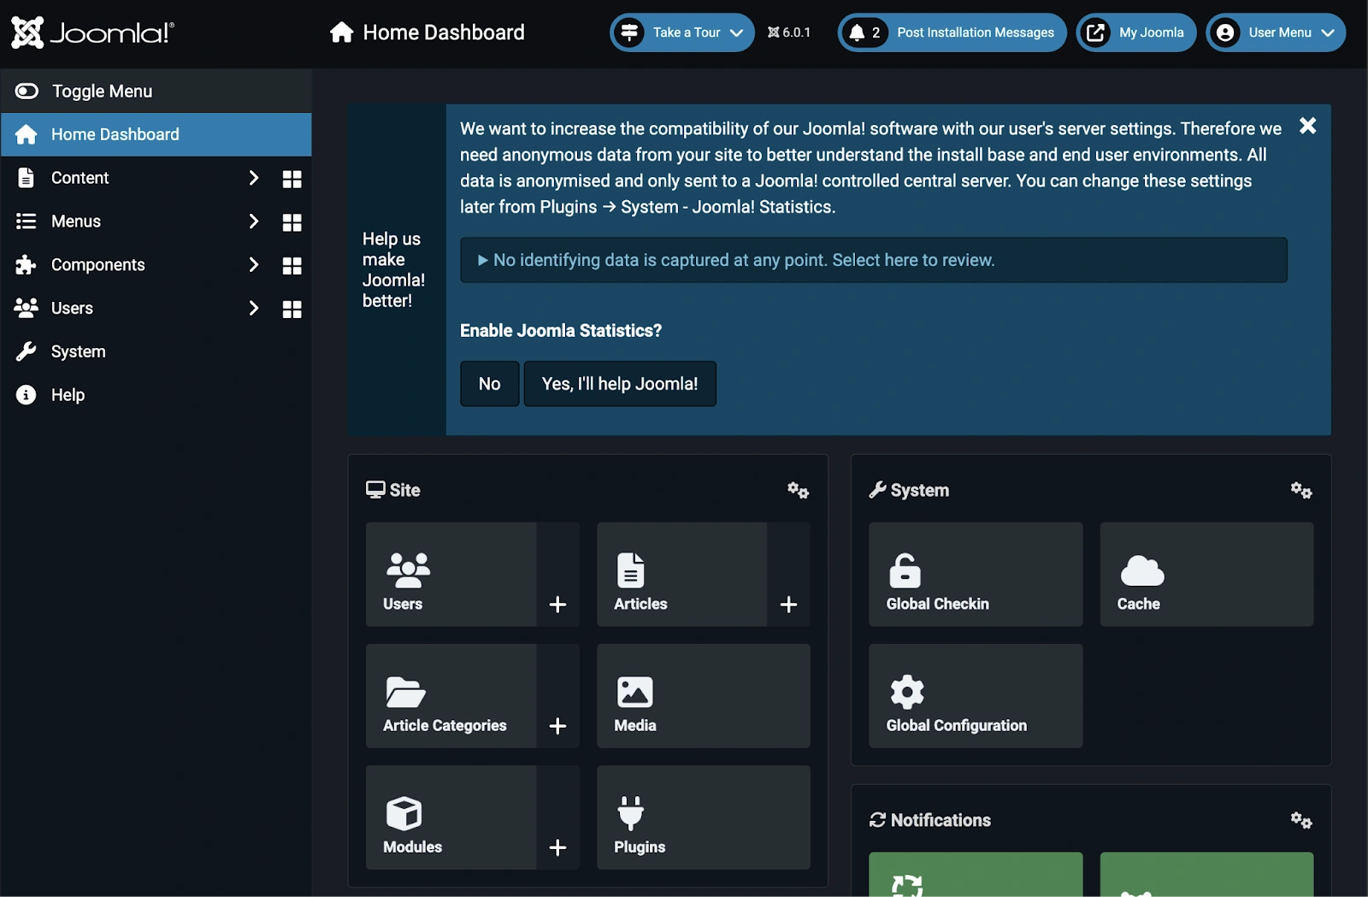This screenshot has width=1368, height=897.
Task: Open the Cache tile
Action: [1206, 575]
